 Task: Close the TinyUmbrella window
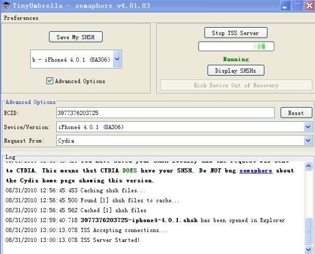pyautogui.click(x=308, y=6)
